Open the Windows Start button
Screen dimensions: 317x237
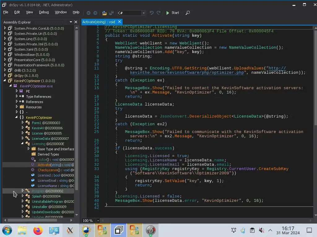(x=7, y=230)
